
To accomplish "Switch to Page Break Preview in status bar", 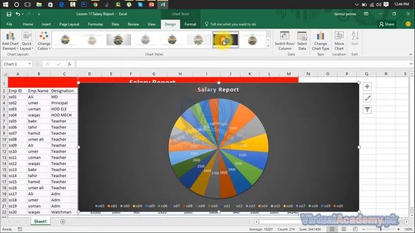I will (x=355, y=229).
